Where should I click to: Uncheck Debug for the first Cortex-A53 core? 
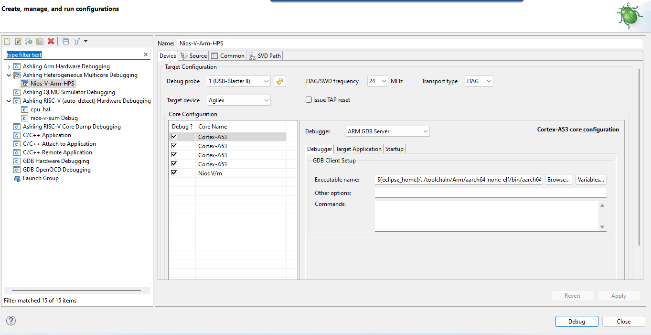point(174,137)
